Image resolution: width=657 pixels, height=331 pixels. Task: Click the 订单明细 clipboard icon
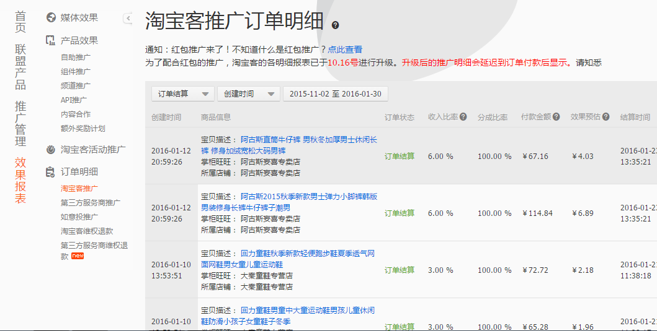click(x=51, y=172)
